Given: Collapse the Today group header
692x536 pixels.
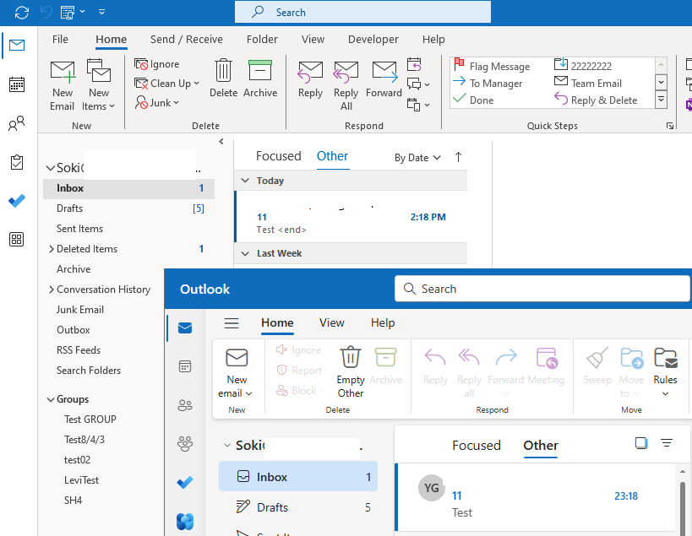Looking at the screenshot, I should [x=245, y=181].
